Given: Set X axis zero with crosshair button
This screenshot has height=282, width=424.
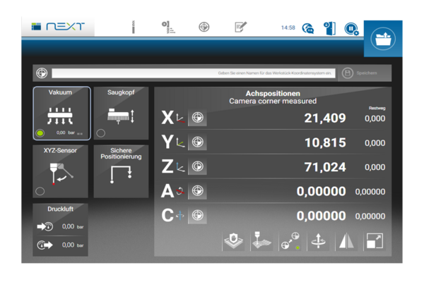Looking at the screenshot, I should pyautogui.click(x=197, y=118).
